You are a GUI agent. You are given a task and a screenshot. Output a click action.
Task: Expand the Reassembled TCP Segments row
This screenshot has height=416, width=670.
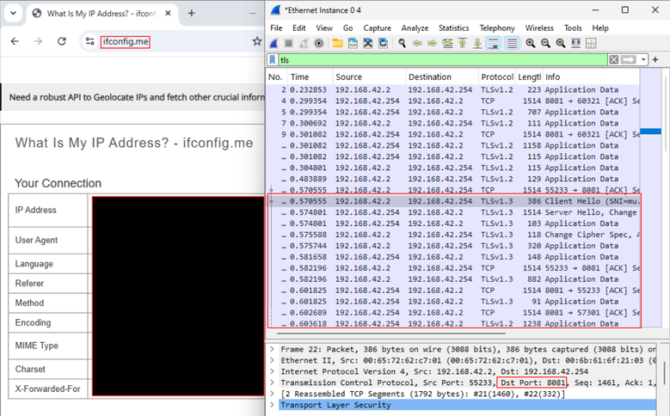coord(272,394)
